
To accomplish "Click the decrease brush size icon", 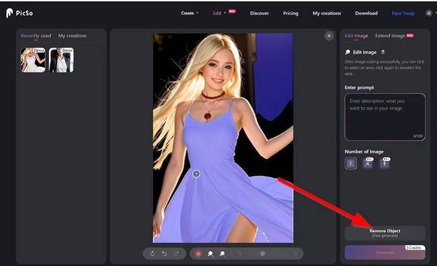I will pos(239,253).
